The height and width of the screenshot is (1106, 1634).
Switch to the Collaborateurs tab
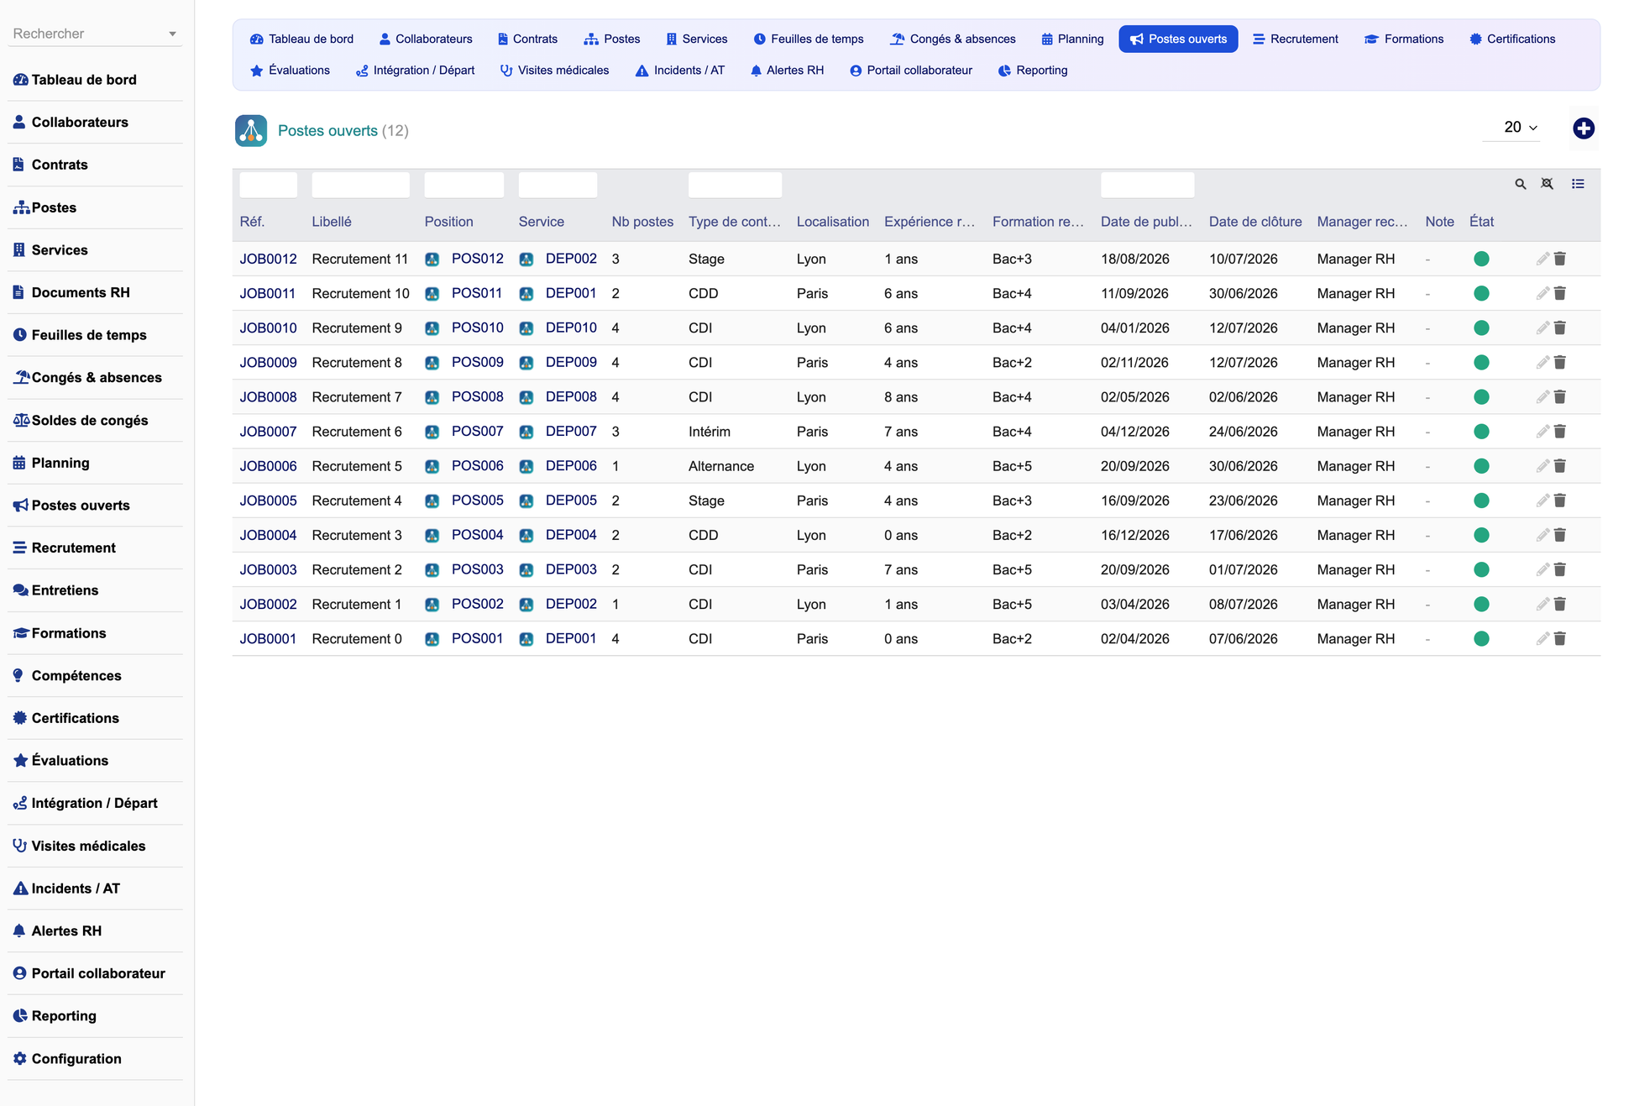[426, 39]
